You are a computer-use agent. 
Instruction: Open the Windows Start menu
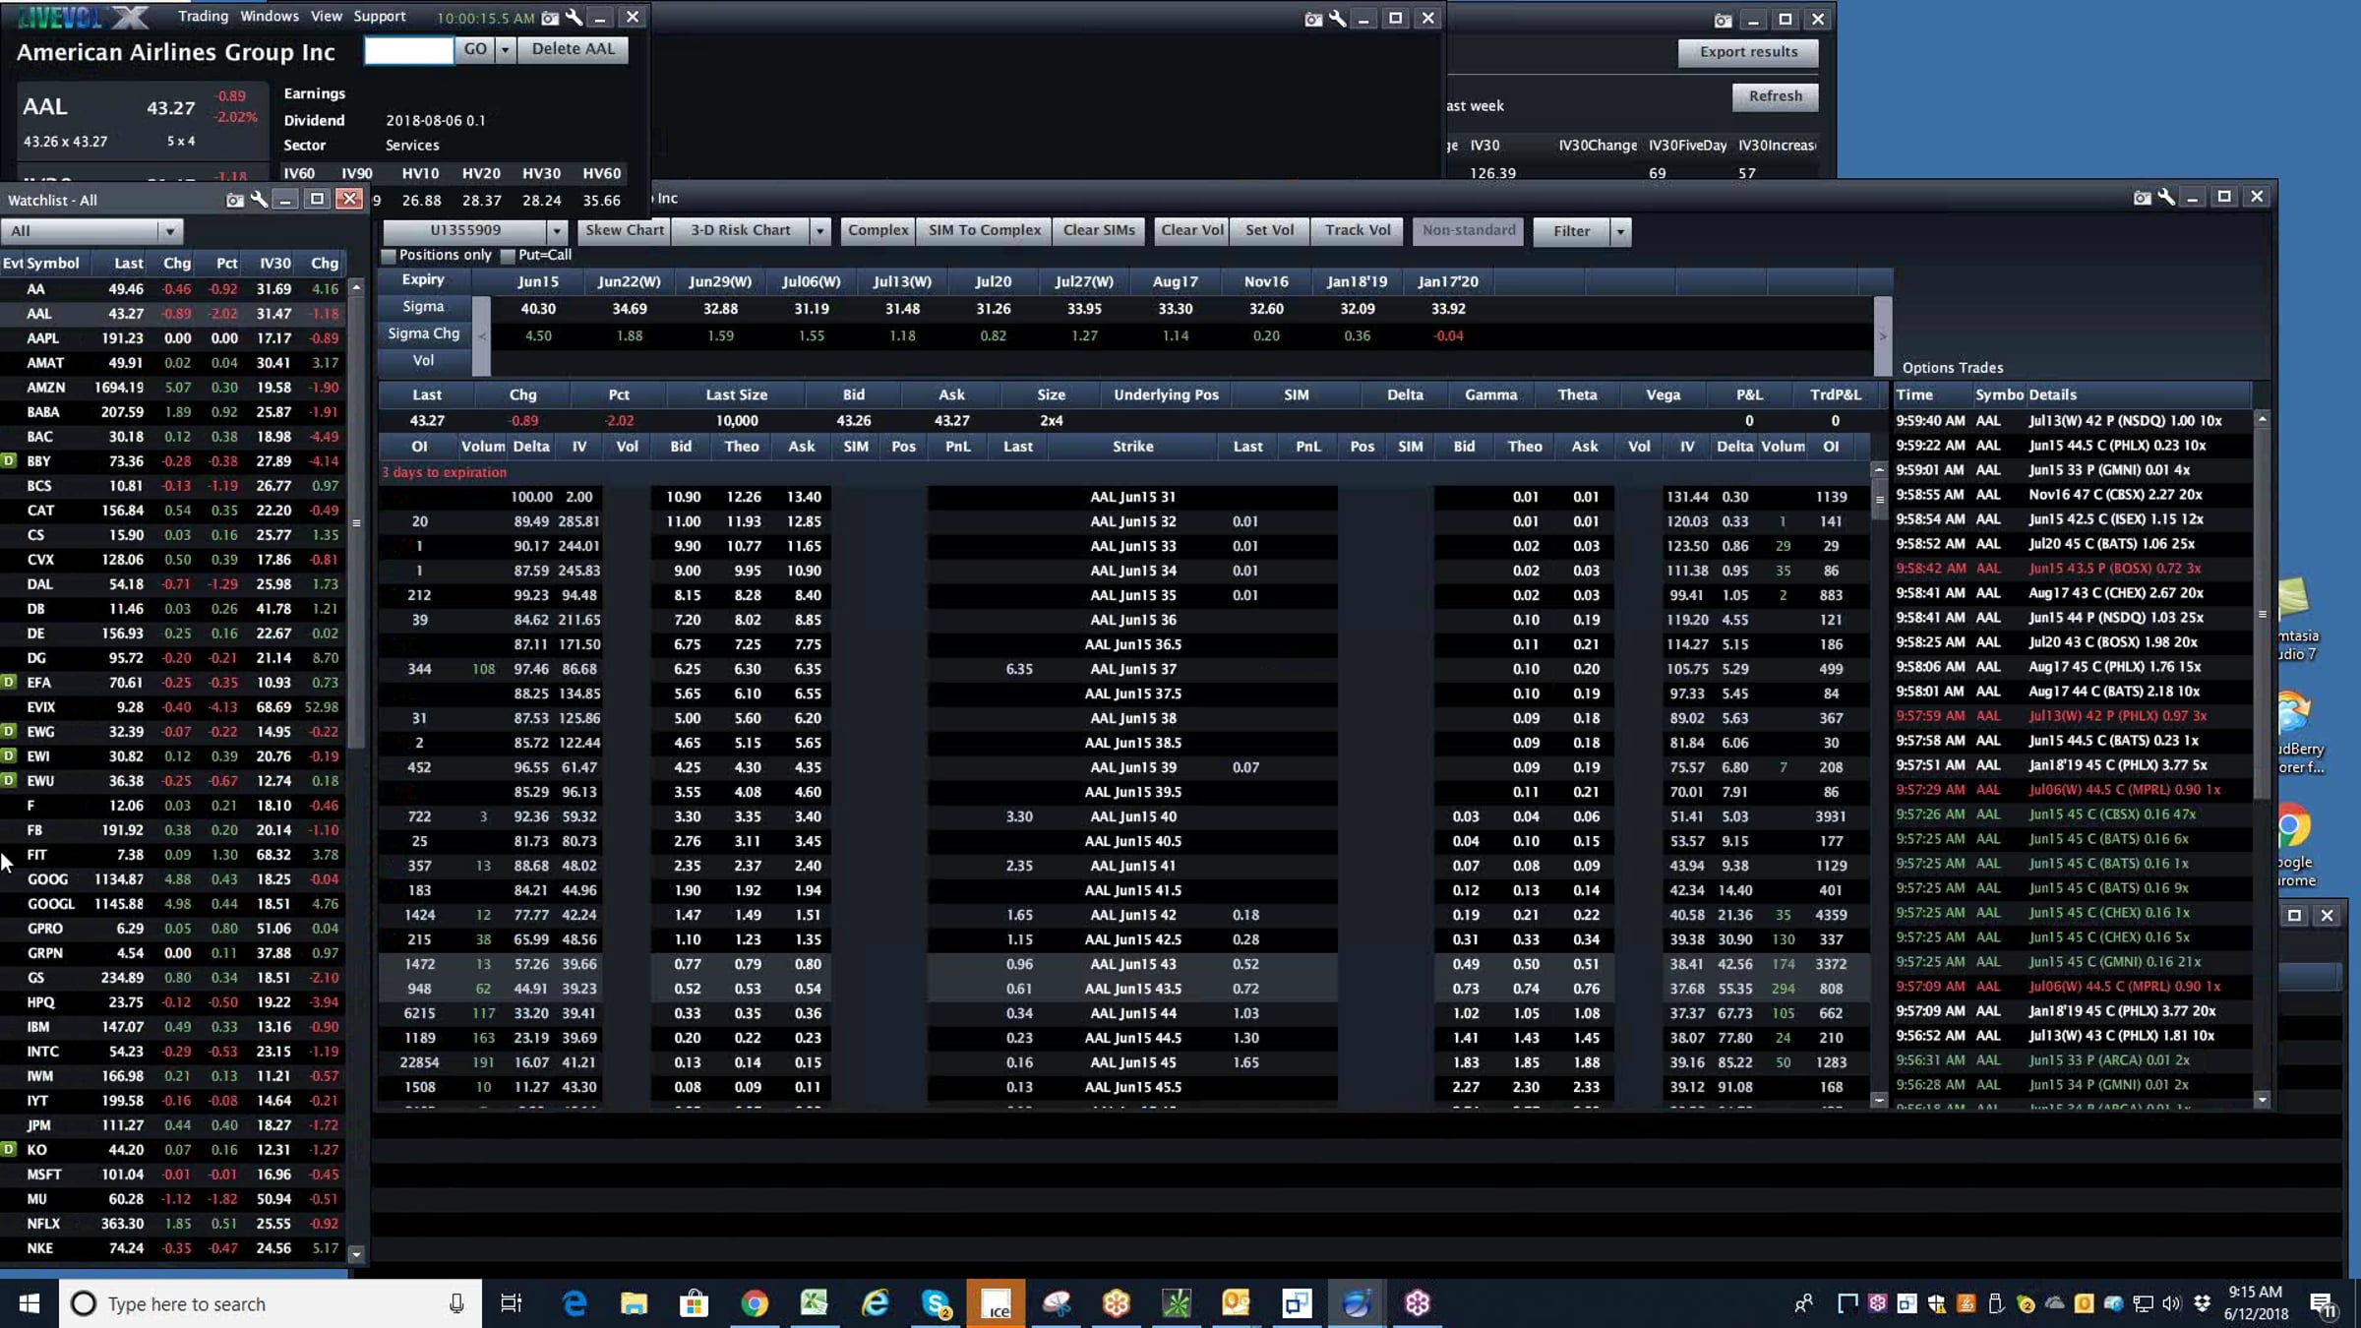[x=30, y=1303]
